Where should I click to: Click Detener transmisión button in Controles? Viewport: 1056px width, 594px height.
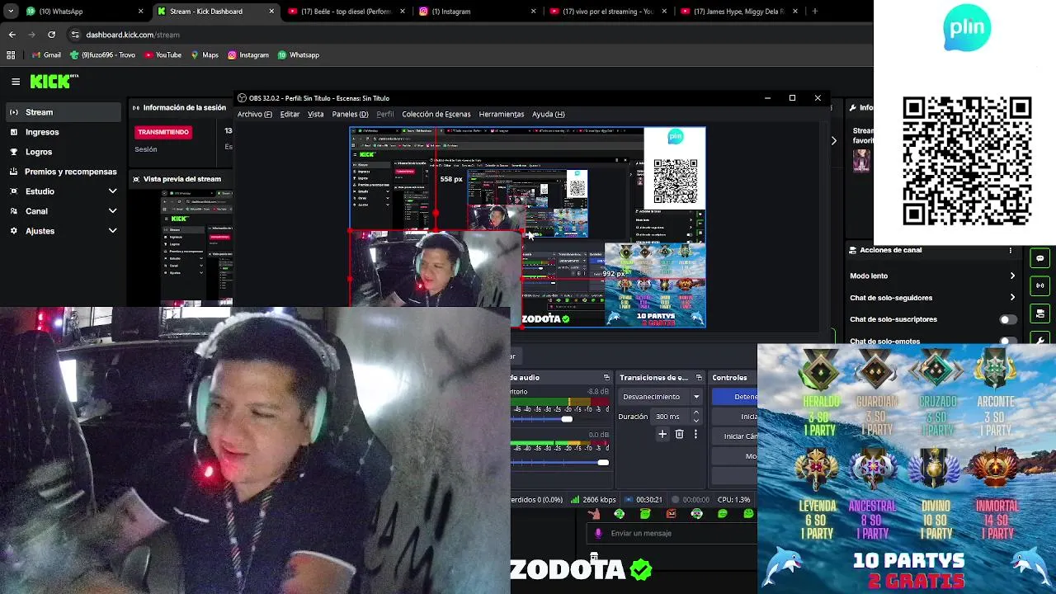pyautogui.click(x=733, y=397)
